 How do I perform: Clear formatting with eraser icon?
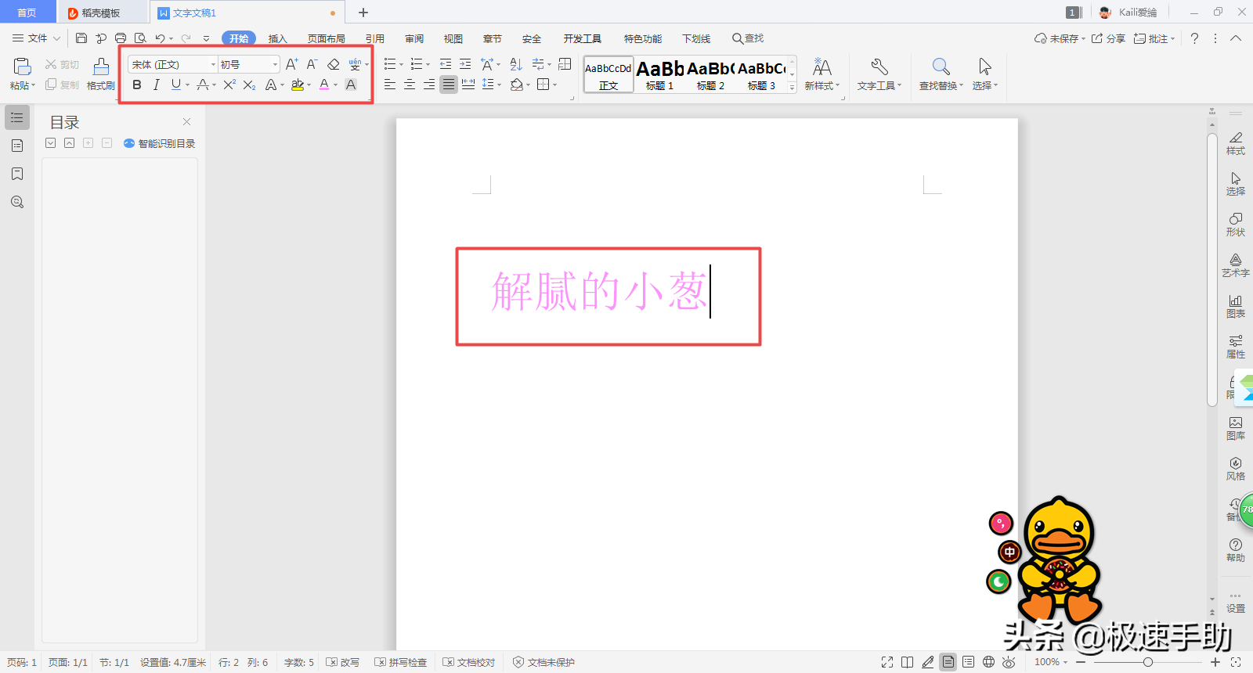point(334,64)
